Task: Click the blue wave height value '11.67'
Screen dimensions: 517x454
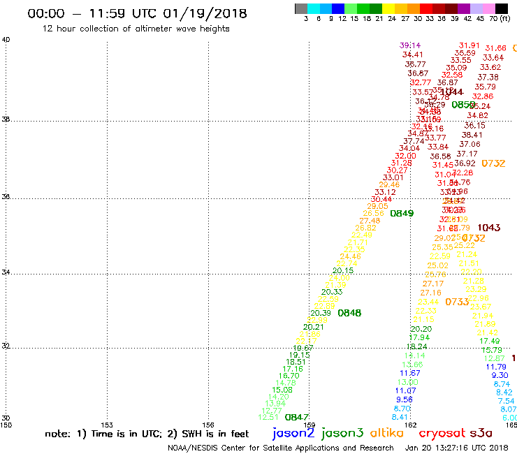Action: point(410,373)
